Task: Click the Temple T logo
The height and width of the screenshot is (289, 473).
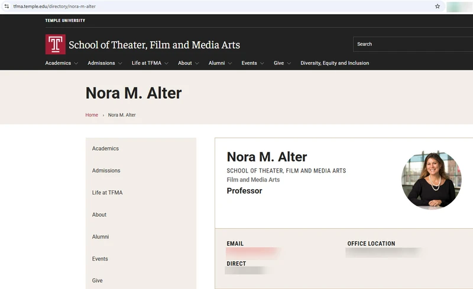Action: click(55, 44)
